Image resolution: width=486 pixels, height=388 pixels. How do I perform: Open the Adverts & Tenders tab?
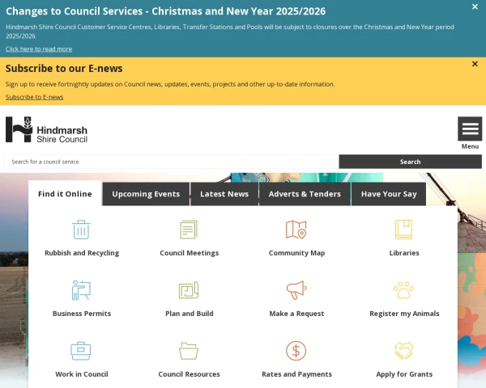point(305,194)
